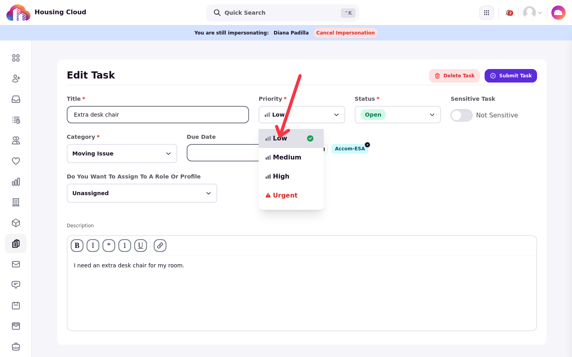This screenshot has height=357, width=572.
Task: Click the Title input field
Action: pyautogui.click(x=158, y=115)
